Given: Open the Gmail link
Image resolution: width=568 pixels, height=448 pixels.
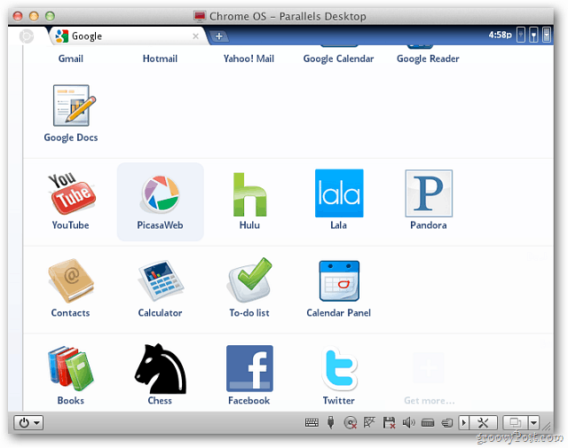Looking at the screenshot, I should (71, 59).
